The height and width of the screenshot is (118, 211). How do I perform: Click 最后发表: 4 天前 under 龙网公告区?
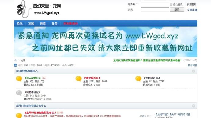pyautogui.click(x=152, y=85)
